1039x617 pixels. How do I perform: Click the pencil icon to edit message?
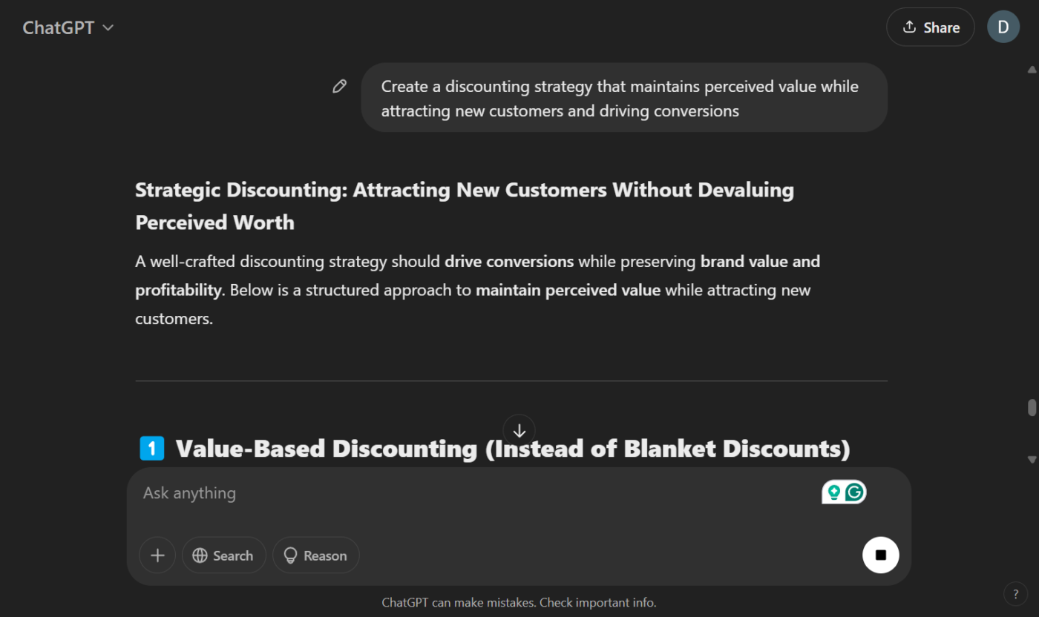pos(339,87)
